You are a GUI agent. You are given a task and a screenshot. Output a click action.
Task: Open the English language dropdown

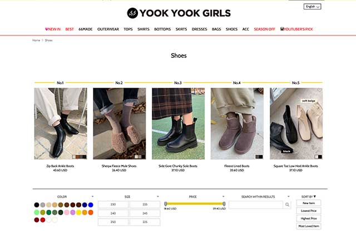click(x=313, y=7)
